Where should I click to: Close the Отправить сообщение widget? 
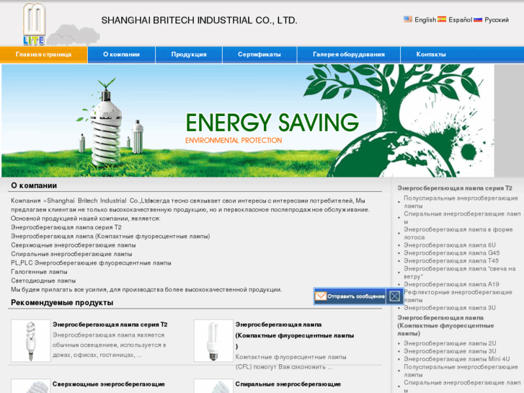pos(395,296)
